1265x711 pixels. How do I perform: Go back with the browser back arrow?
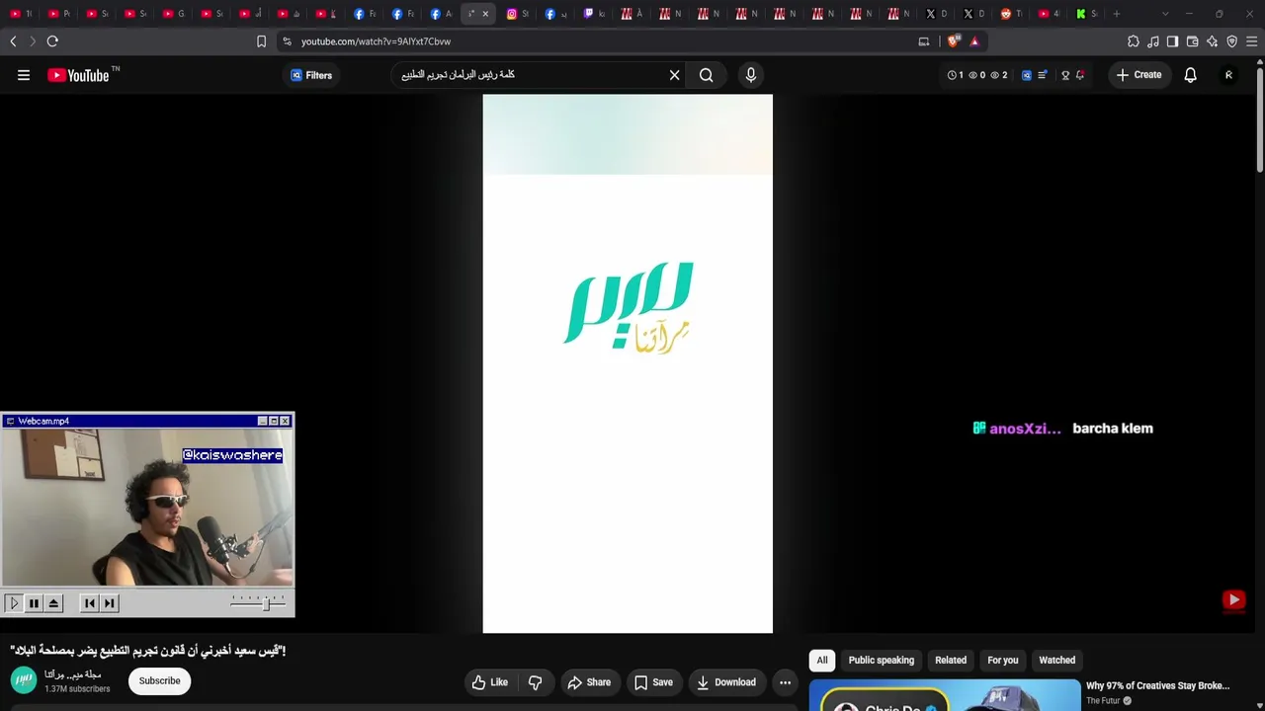(x=13, y=41)
